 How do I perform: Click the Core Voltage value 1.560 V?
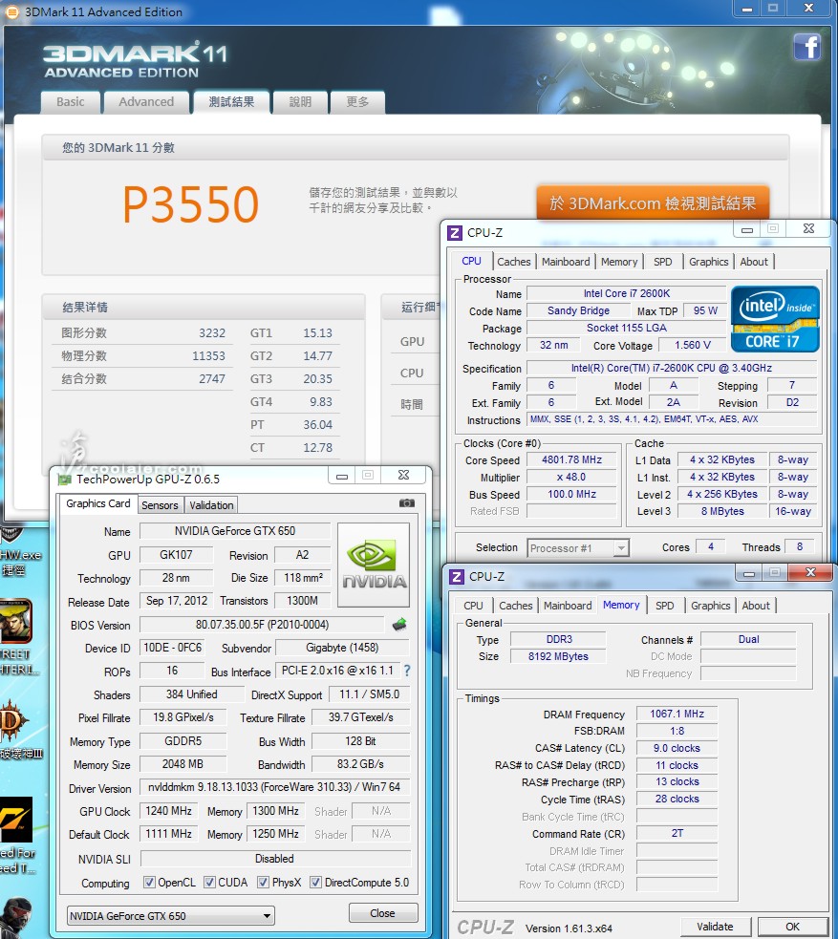[693, 345]
